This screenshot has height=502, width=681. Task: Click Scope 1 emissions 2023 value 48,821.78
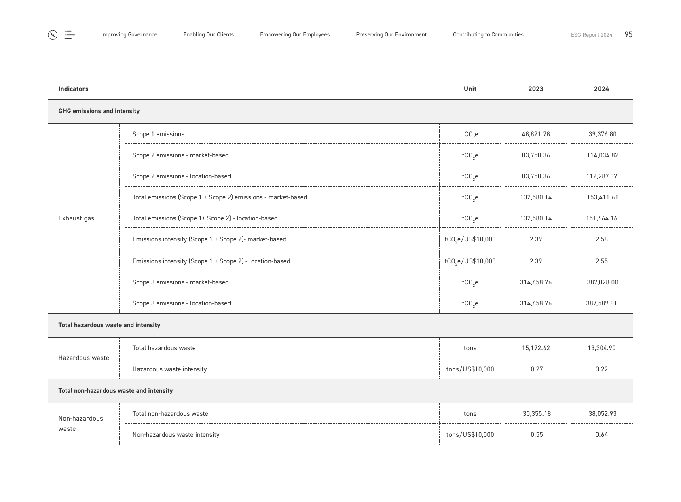(536, 134)
